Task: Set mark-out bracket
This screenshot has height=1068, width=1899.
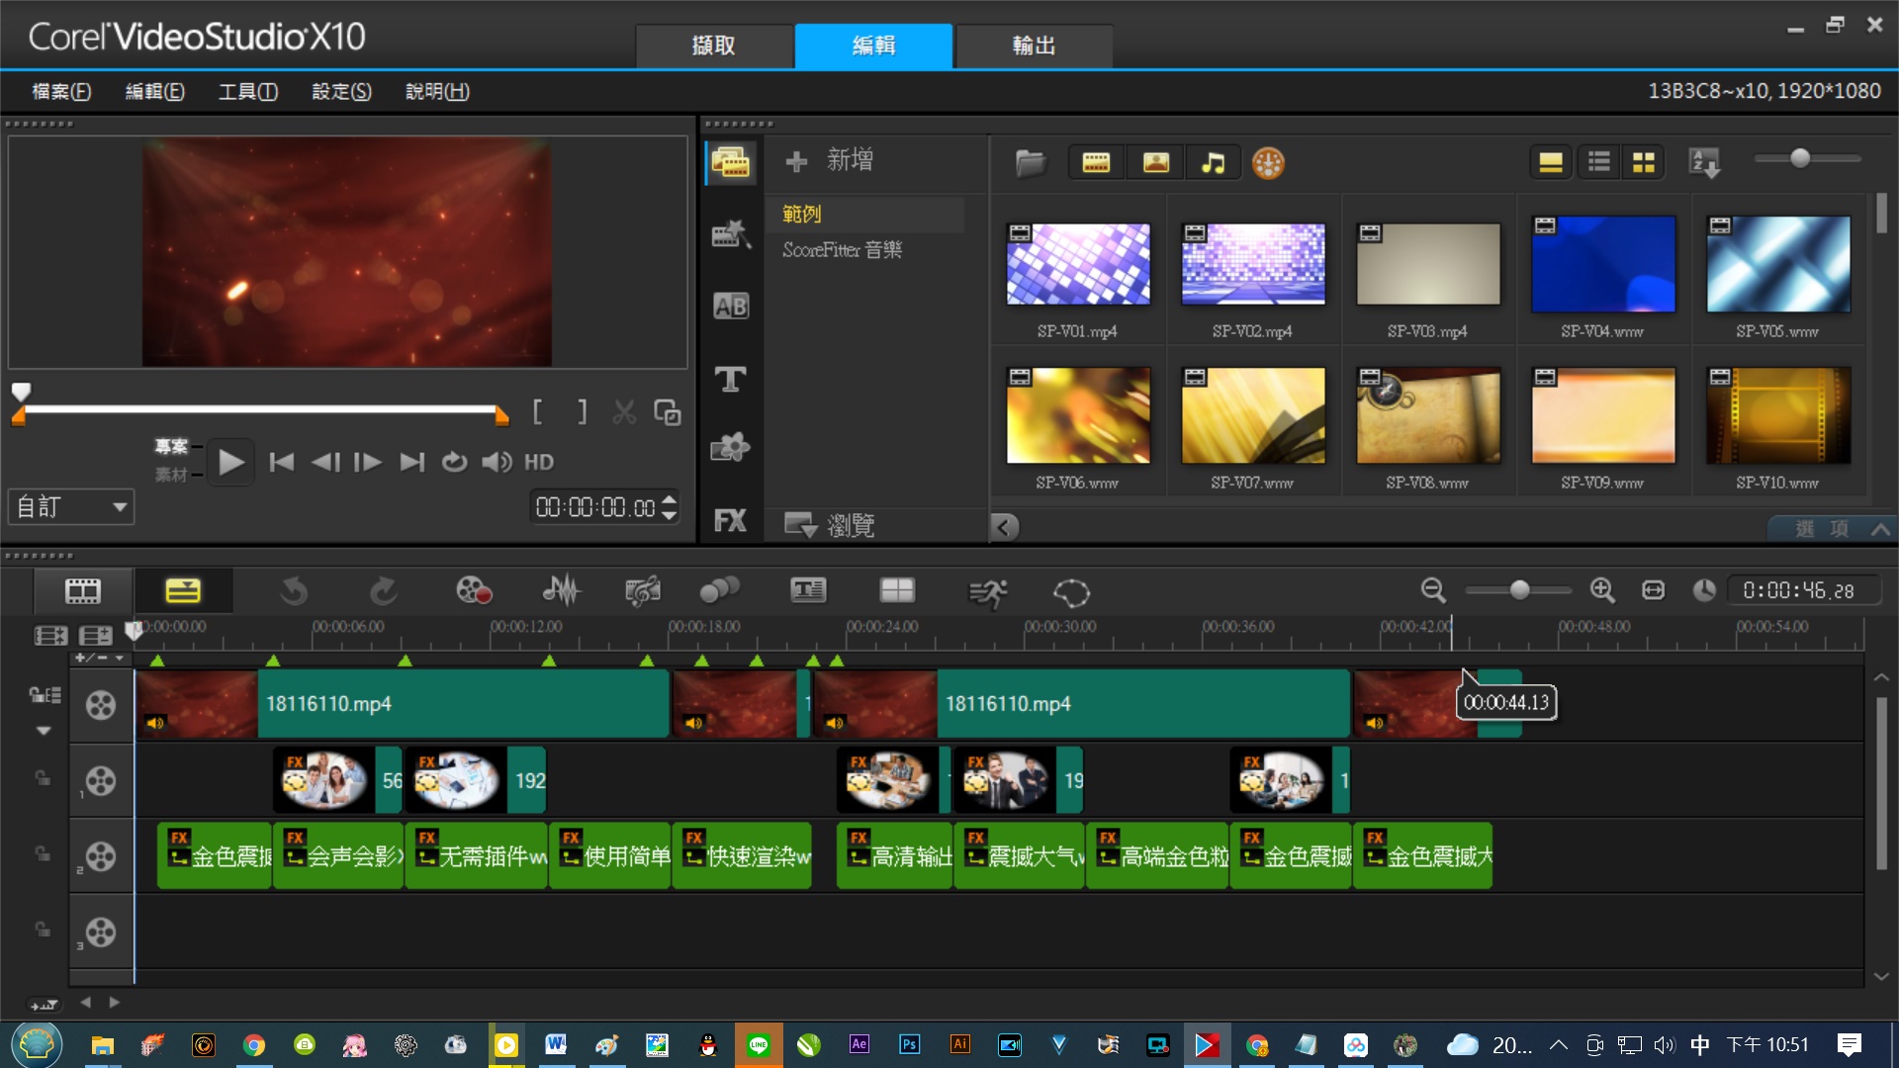Action: [583, 411]
